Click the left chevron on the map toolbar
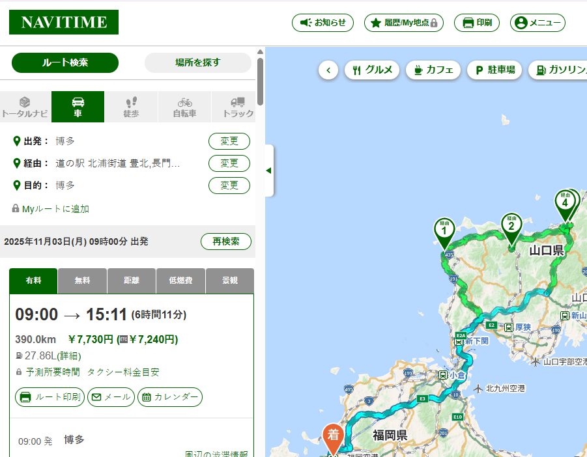The height and width of the screenshot is (457, 587). [329, 70]
